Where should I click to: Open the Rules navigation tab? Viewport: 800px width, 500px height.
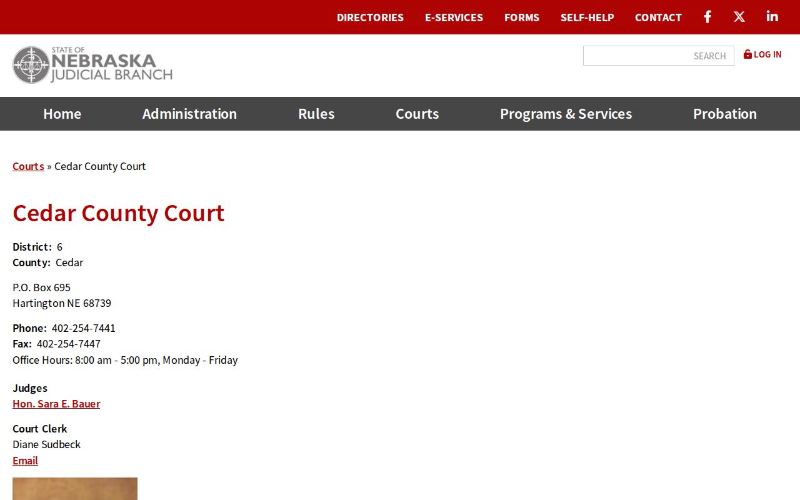[x=316, y=114]
